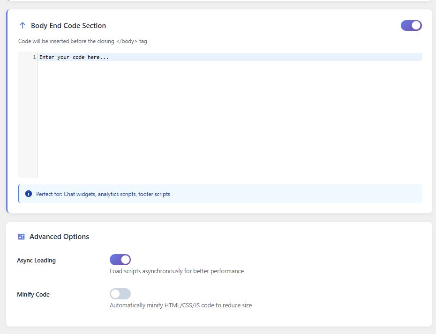Click the Async Loading label

[36, 260]
